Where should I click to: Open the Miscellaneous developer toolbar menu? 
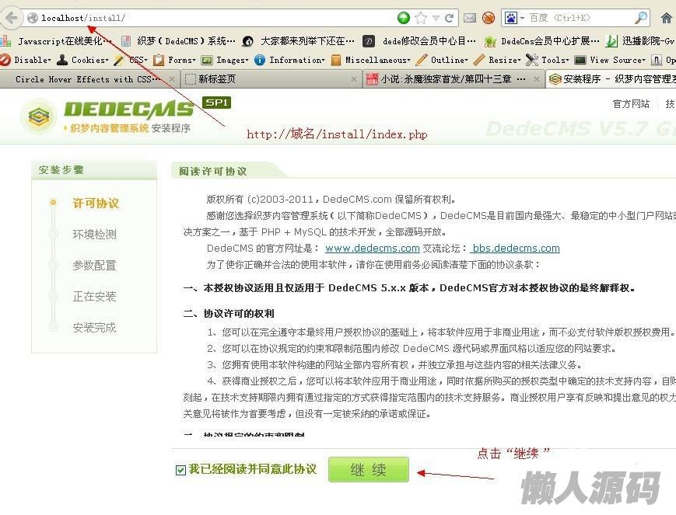click(x=371, y=60)
